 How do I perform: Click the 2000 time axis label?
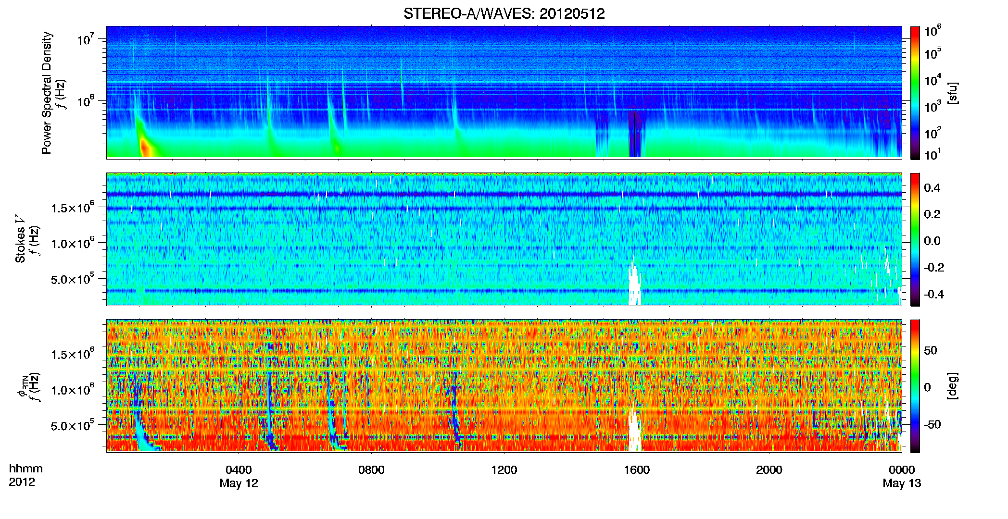click(769, 470)
